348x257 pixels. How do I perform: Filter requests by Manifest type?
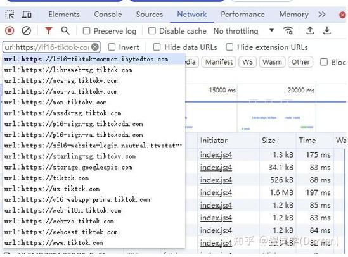click(219, 62)
